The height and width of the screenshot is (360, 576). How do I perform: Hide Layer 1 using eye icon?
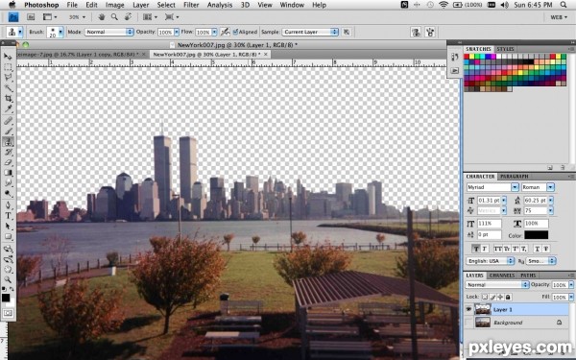468,309
